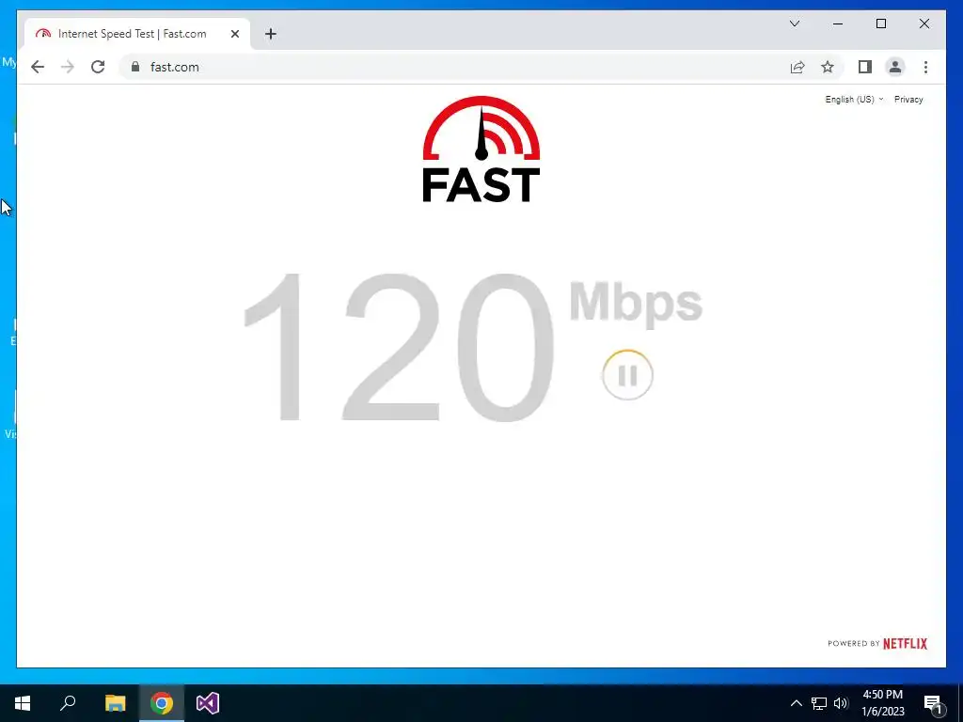Open the Chrome profile avatar menu
The width and height of the screenshot is (963, 722).
[895, 67]
